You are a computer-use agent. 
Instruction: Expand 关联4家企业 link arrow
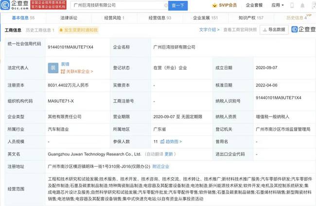click(91, 71)
